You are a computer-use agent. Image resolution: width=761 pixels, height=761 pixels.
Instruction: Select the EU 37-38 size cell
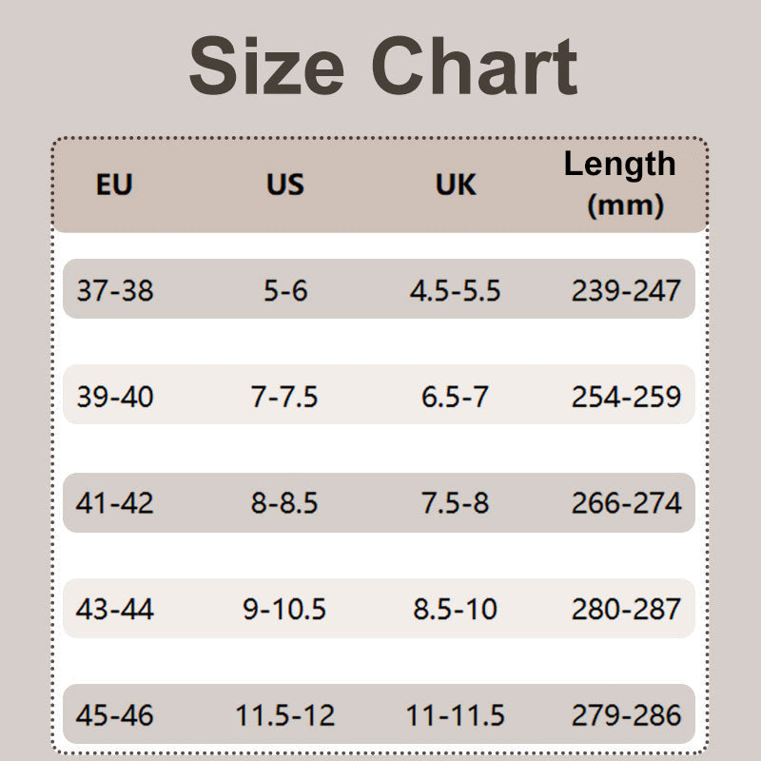(x=115, y=290)
